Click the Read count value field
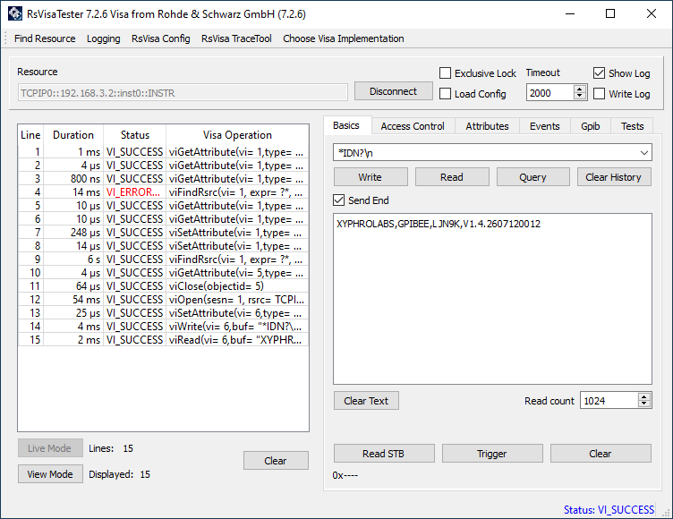The image size is (673, 519). [609, 401]
